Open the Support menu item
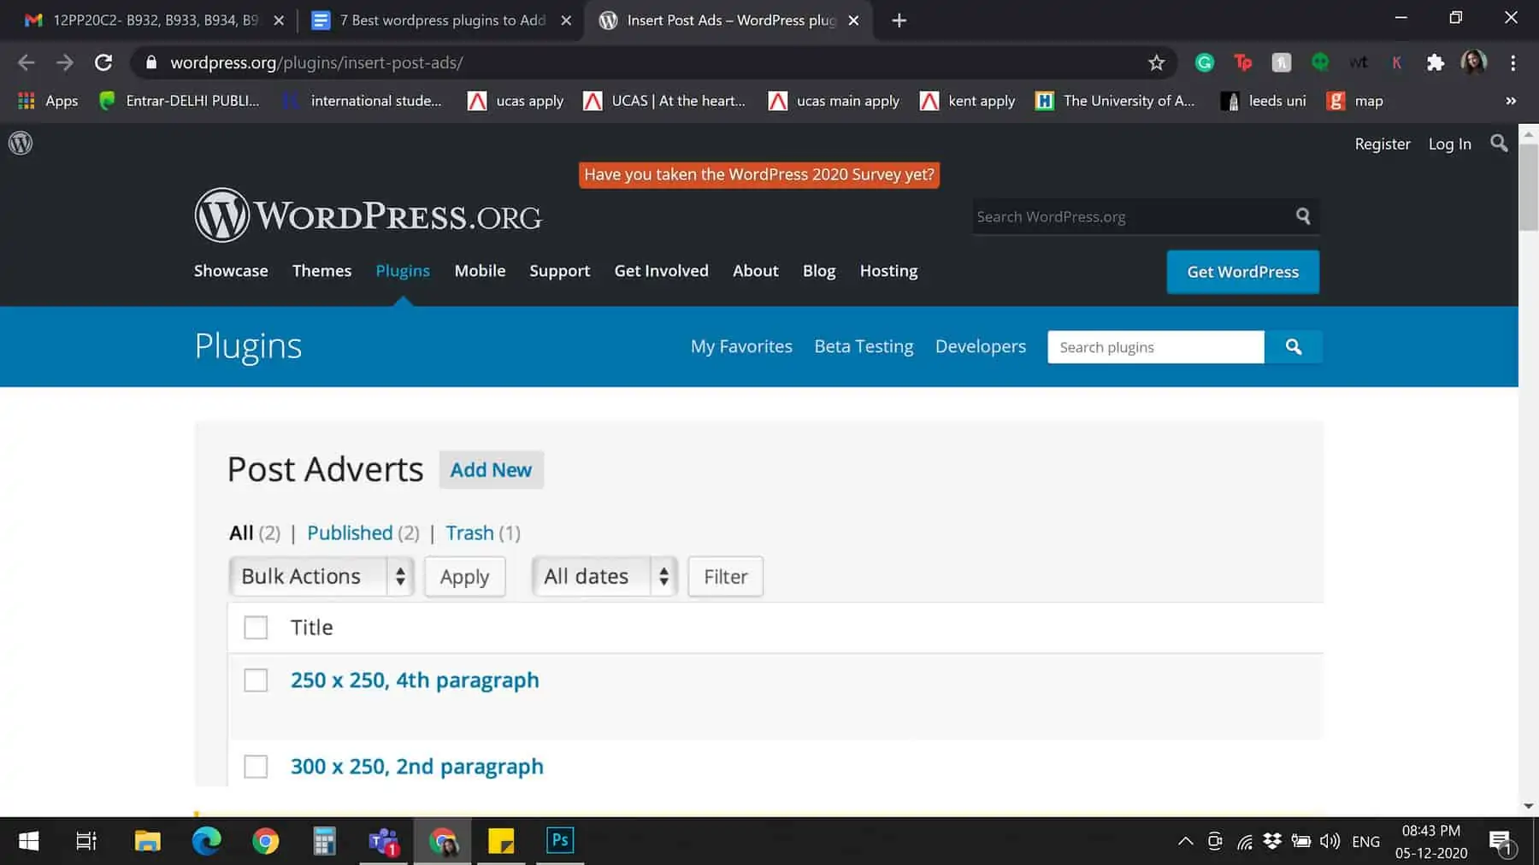Image resolution: width=1539 pixels, height=865 pixels. click(560, 271)
